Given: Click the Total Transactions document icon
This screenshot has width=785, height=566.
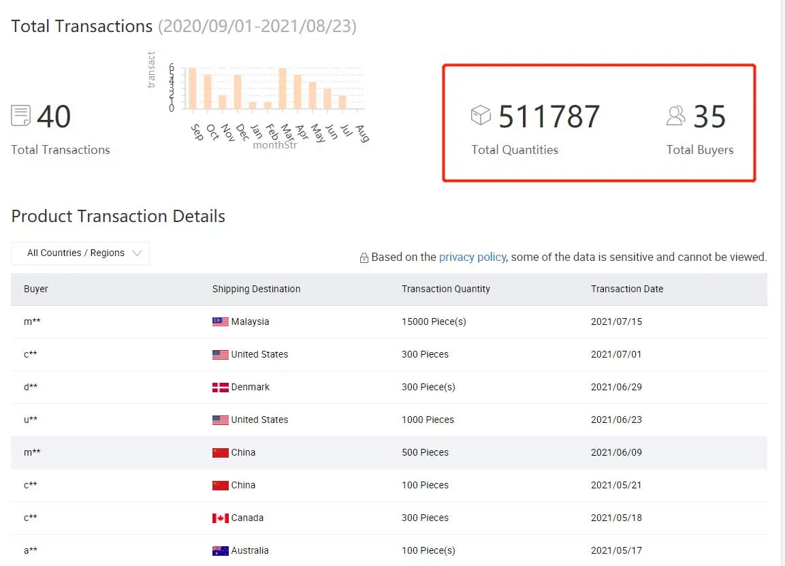Looking at the screenshot, I should pyautogui.click(x=21, y=116).
